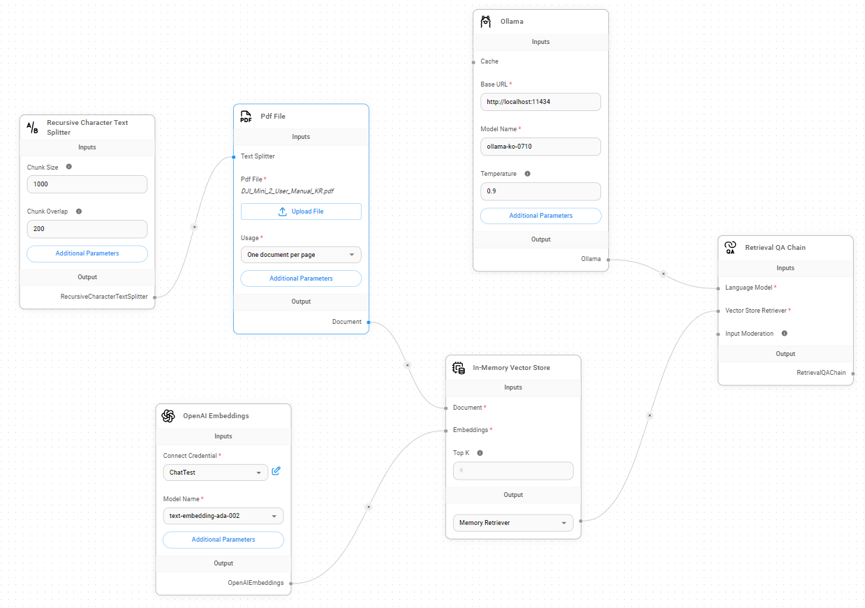Click the Text Splitter input label in Pdf File
This screenshot has width=865, height=608.
(x=258, y=156)
